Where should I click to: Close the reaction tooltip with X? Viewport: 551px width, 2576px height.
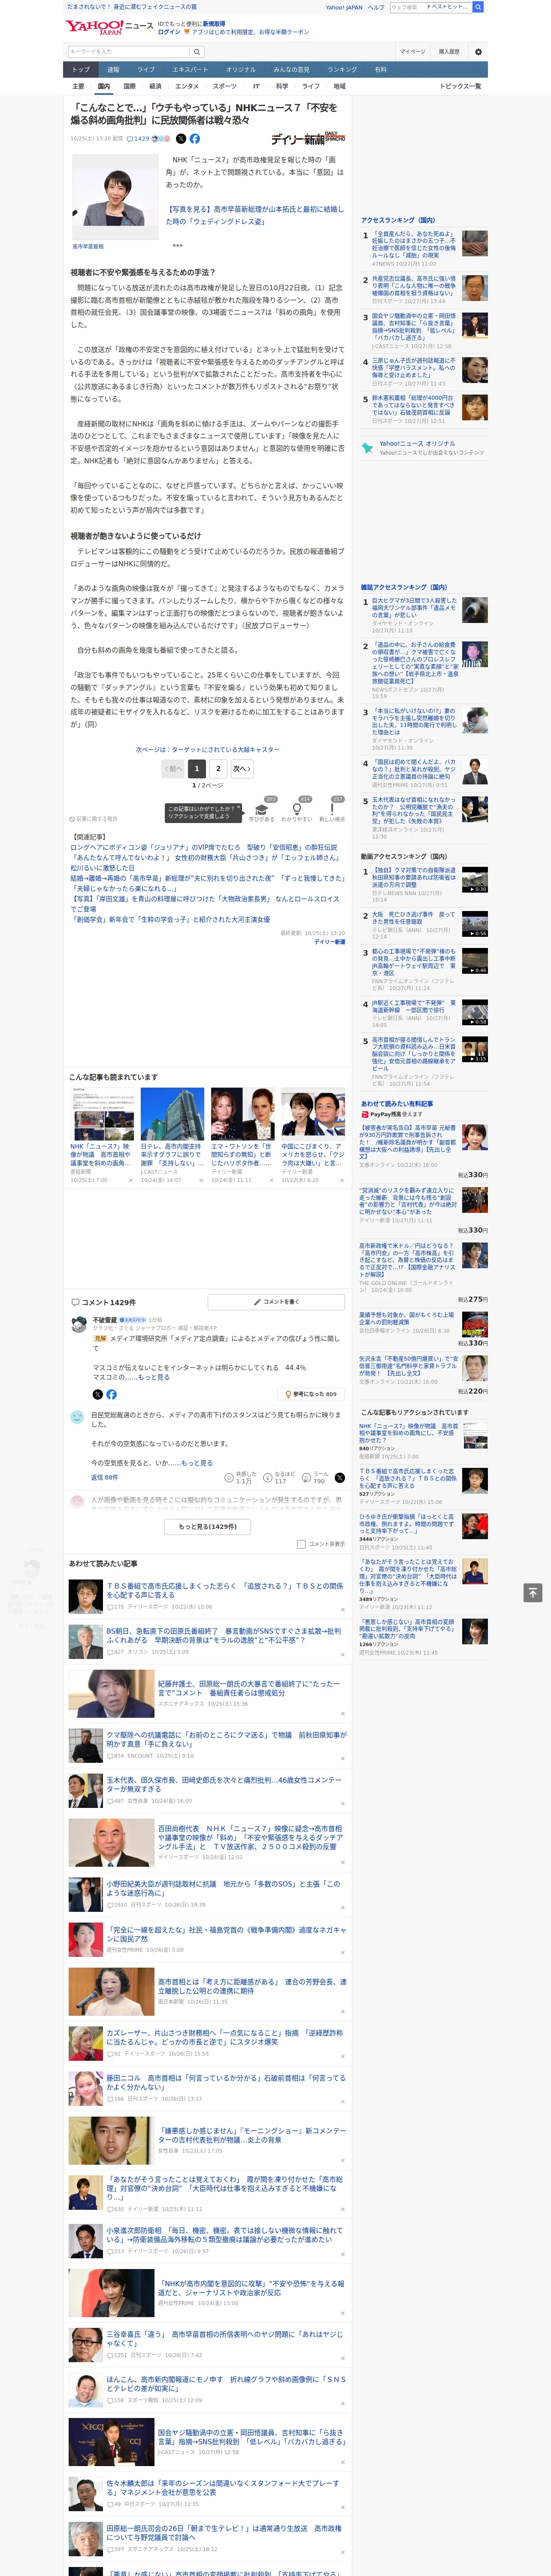(238, 808)
